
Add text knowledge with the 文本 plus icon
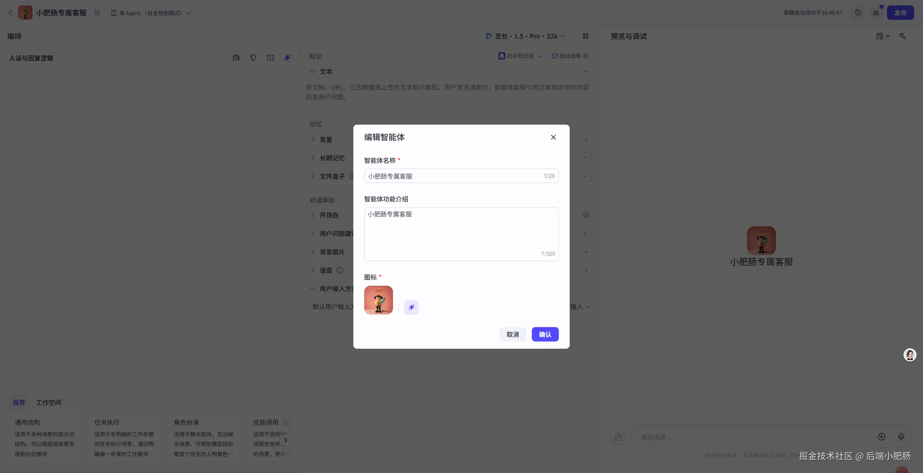point(586,71)
